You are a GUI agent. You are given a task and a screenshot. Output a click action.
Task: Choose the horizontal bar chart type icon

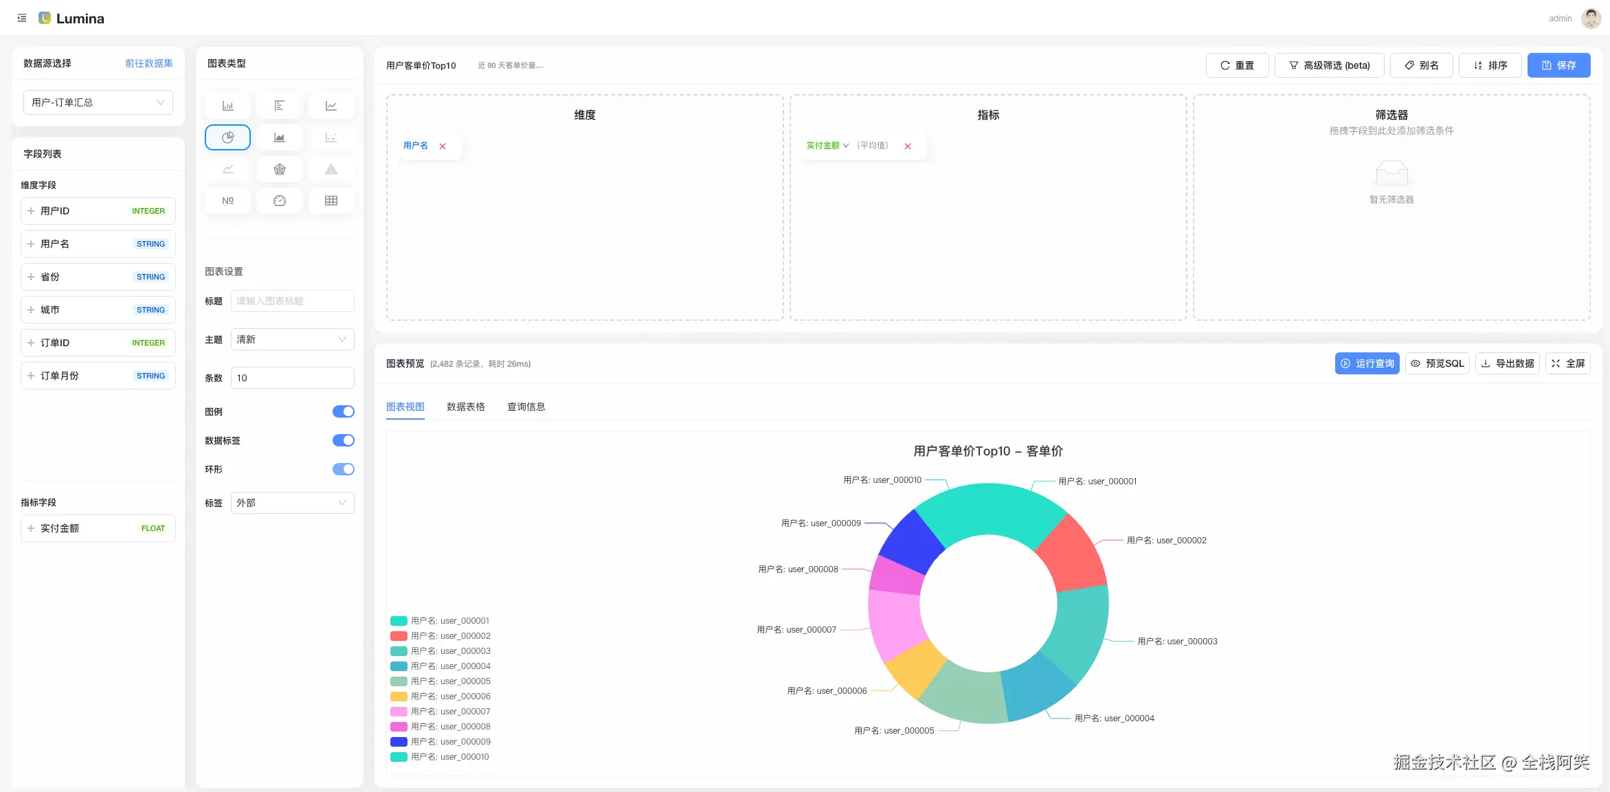pyautogui.click(x=279, y=106)
